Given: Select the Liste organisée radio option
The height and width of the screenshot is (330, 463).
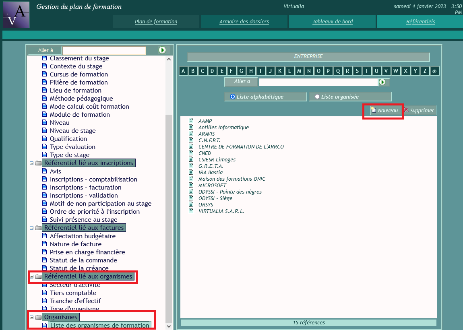Looking at the screenshot, I should pyautogui.click(x=317, y=97).
